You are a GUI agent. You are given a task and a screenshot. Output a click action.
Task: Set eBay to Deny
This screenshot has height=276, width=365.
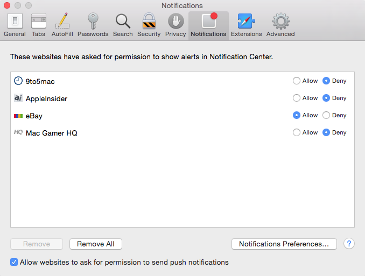[326, 115]
